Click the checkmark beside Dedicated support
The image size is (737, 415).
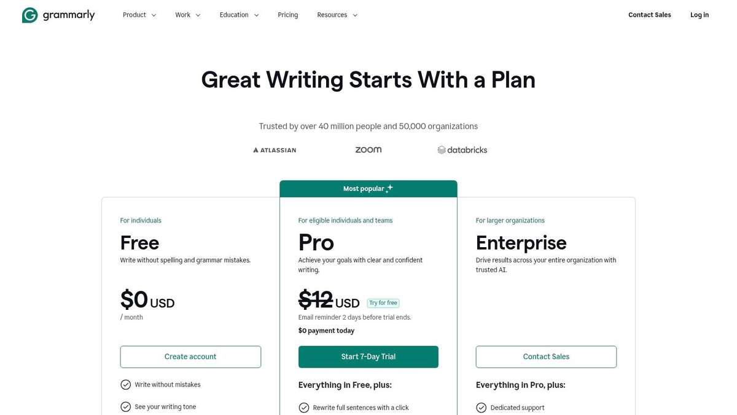click(x=481, y=407)
